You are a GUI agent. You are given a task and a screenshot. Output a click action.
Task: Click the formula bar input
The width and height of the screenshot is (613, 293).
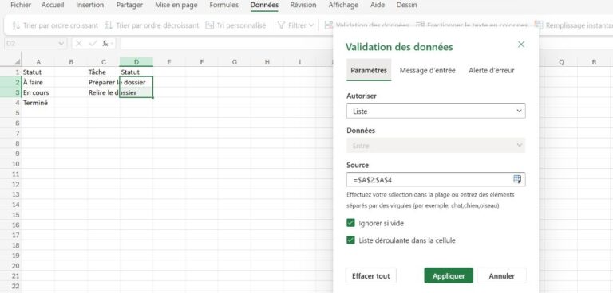(227, 43)
